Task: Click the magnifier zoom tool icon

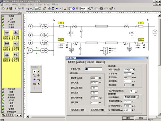Action: tap(91, 8)
